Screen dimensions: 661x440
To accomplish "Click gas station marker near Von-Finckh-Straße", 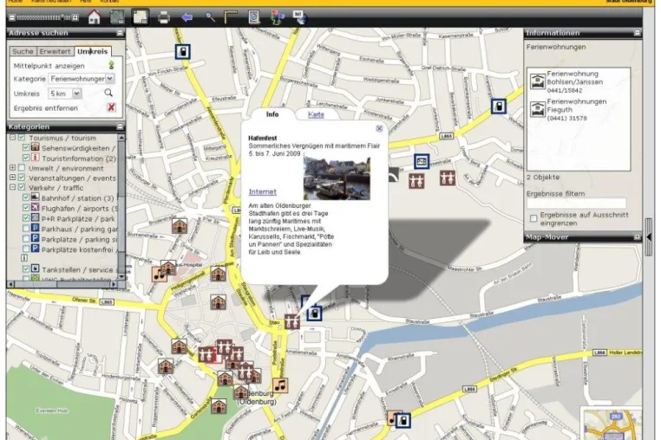I will click(x=182, y=52).
